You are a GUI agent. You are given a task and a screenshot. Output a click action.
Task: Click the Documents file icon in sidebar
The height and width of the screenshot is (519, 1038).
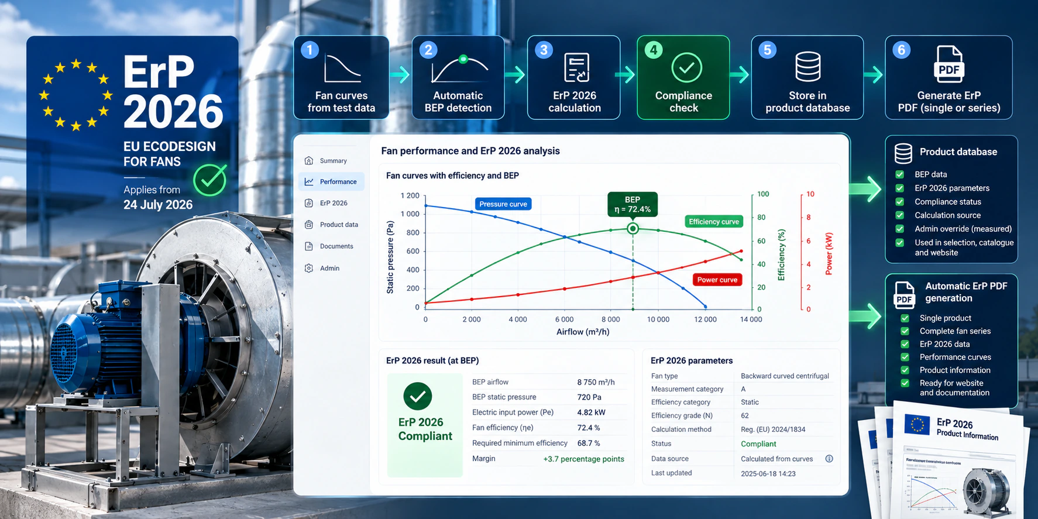309,246
